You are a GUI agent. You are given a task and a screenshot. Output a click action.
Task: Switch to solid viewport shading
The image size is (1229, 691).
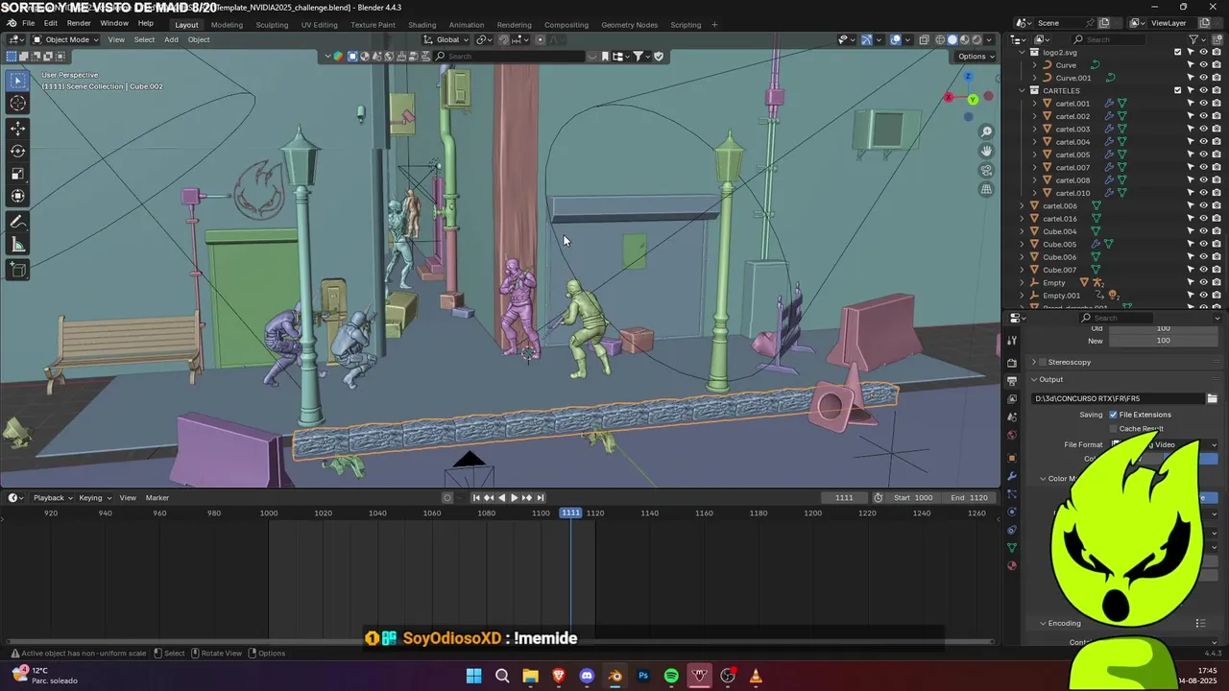(x=952, y=39)
